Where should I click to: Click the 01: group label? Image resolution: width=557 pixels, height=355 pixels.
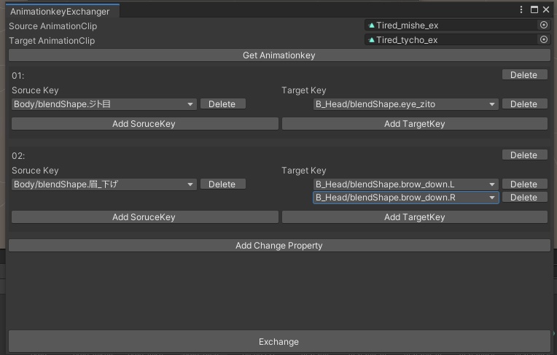click(x=17, y=75)
